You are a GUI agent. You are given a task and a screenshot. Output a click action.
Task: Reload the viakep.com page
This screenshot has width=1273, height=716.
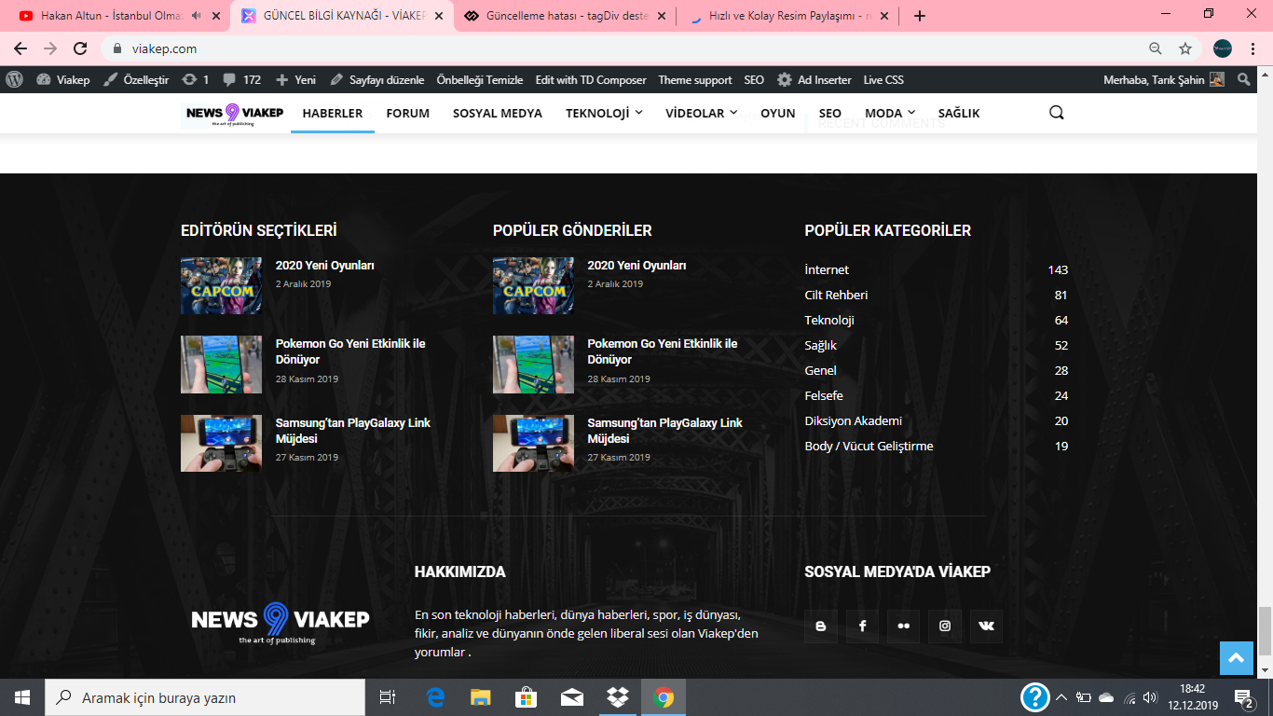click(x=80, y=48)
